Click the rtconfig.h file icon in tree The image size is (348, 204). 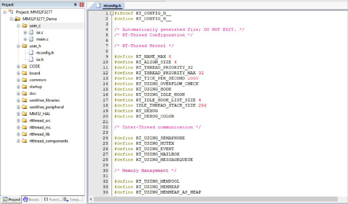[x=31, y=53]
